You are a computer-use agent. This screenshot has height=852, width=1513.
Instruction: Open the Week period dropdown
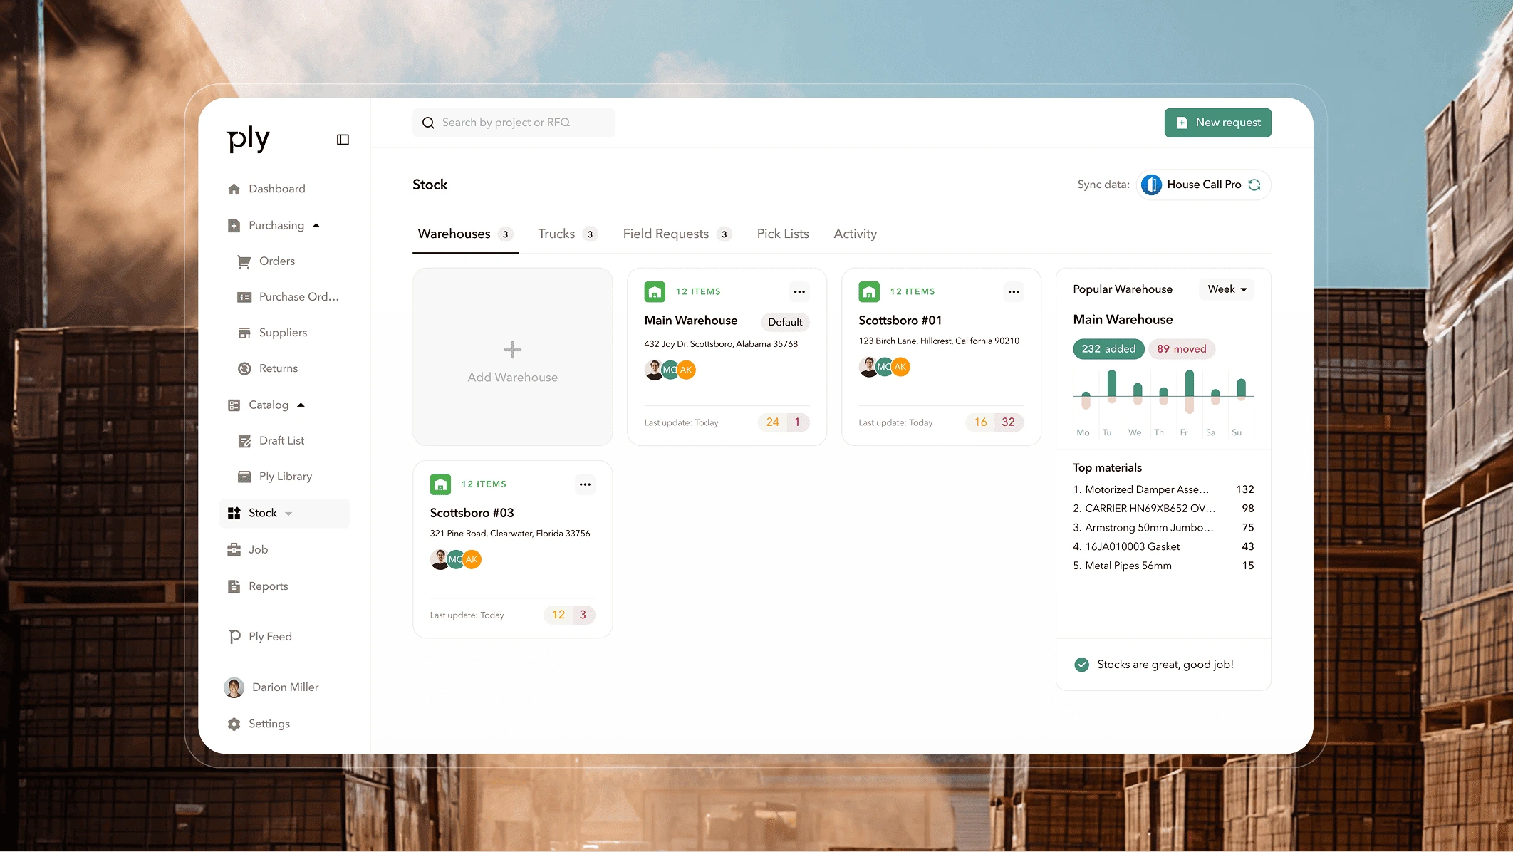pos(1227,289)
